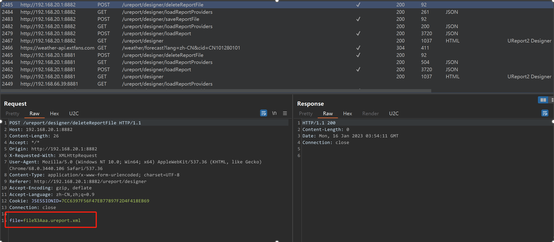554x242 pixels.
Task: Click the Origin header line
Action: (53, 149)
